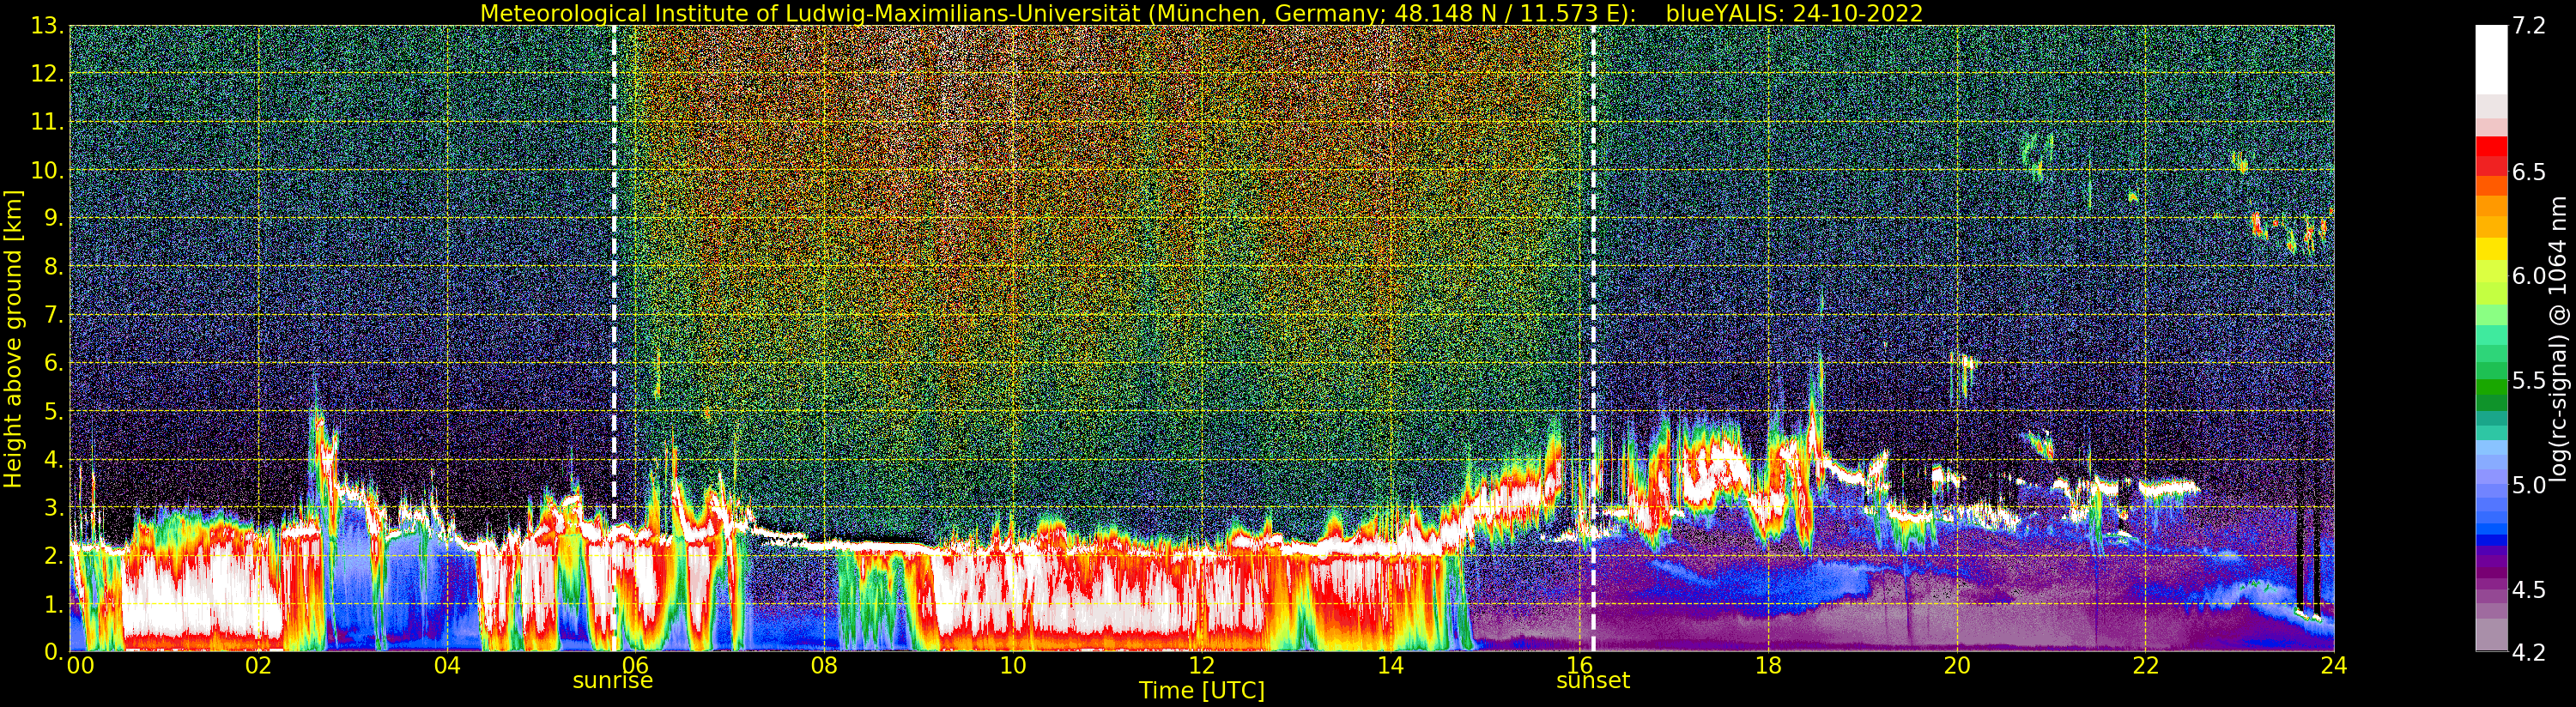The height and width of the screenshot is (707, 2576).
Task: Click the "4." height axis tick label
Action: [54, 459]
